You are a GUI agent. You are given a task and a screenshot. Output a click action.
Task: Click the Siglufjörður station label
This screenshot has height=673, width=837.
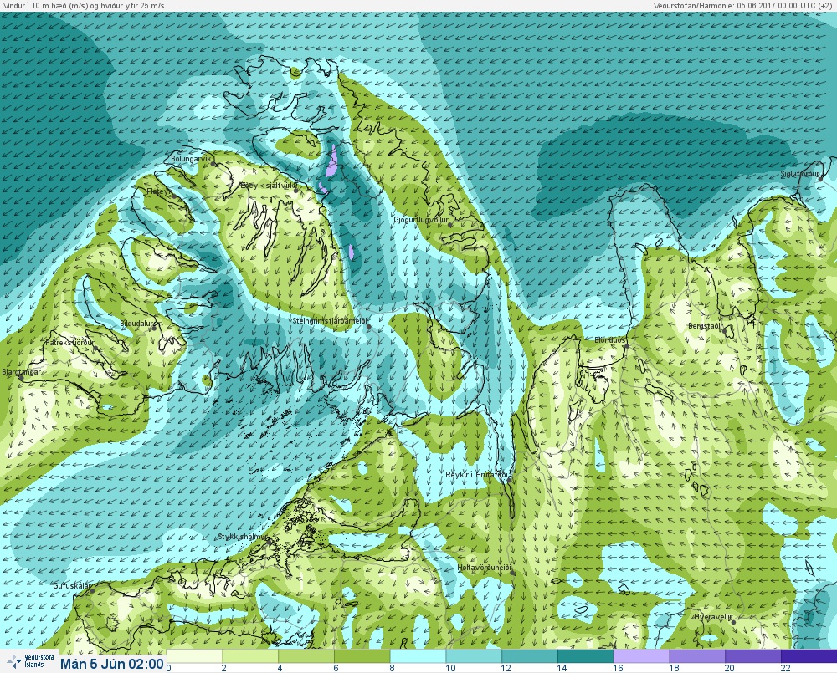click(x=799, y=174)
